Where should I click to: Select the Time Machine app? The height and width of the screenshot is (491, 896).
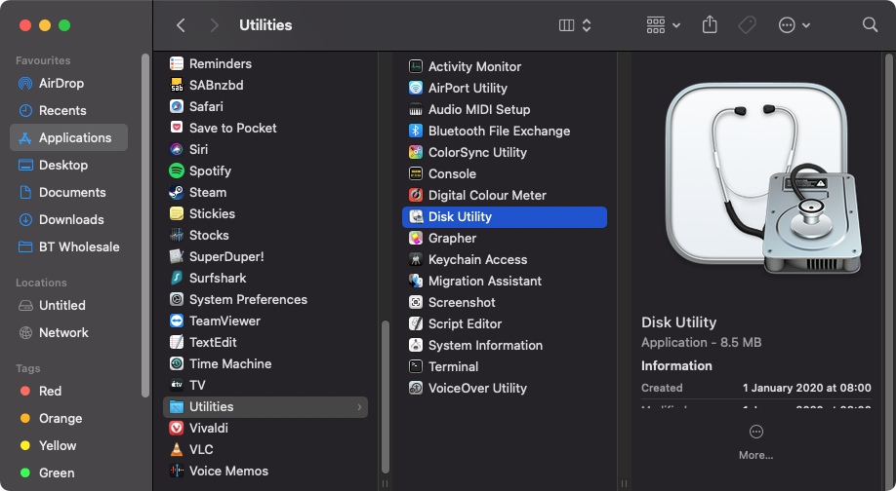coord(265,363)
